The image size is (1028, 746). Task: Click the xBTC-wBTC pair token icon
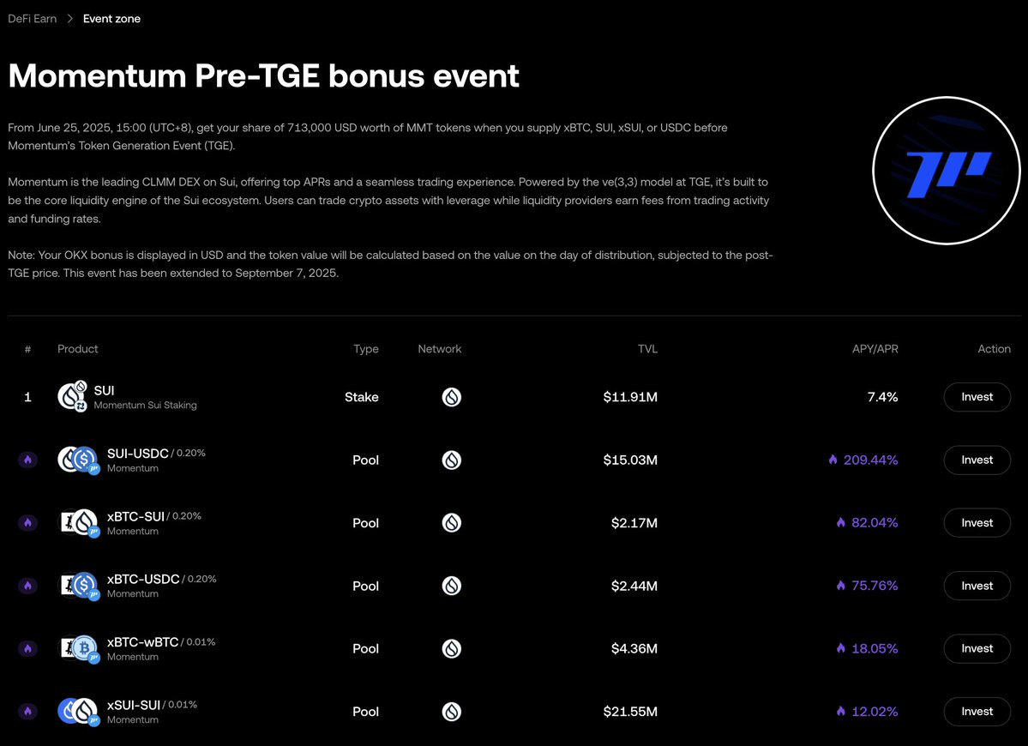pyautogui.click(x=79, y=648)
